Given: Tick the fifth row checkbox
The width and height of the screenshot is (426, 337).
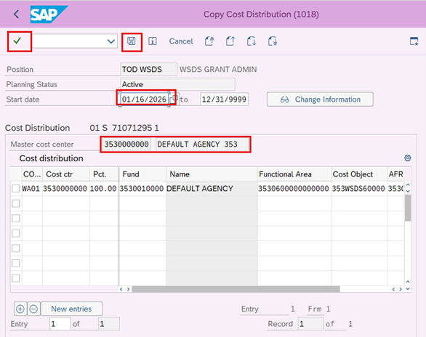Looking at the screenshot, I should click(x=16, y=248).
